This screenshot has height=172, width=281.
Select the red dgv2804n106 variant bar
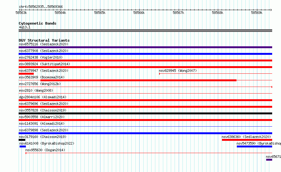tap(145, 100)
